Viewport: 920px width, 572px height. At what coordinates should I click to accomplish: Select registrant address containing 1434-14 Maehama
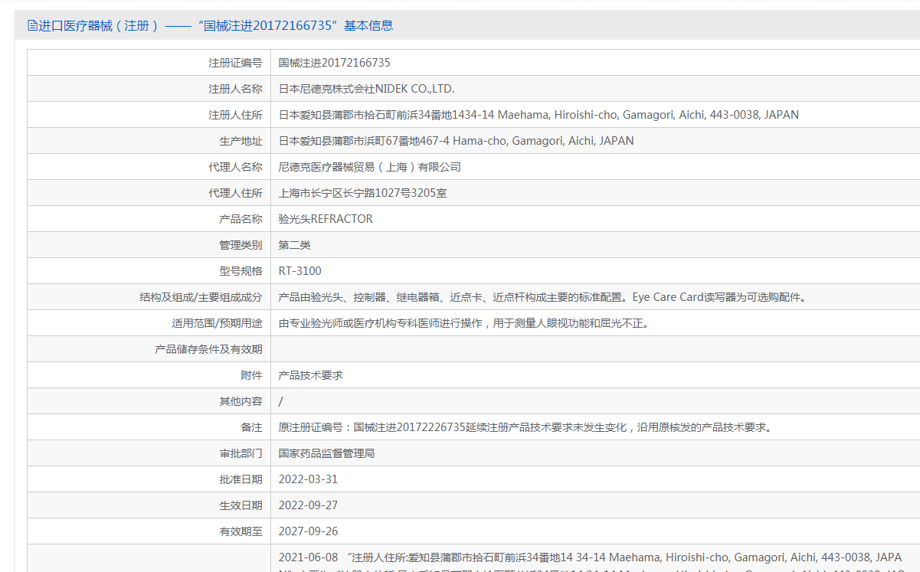[539, 115]
